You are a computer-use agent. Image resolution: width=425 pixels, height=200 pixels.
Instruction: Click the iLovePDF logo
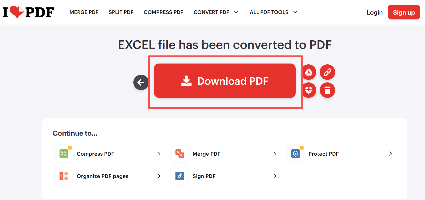(28, 12)
